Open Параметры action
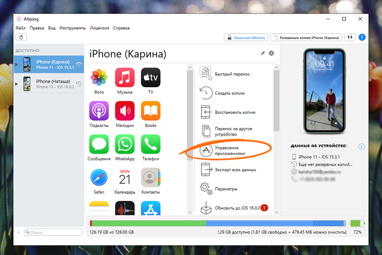382x255 pixels. pyautogui.click(x=219, y=189)
